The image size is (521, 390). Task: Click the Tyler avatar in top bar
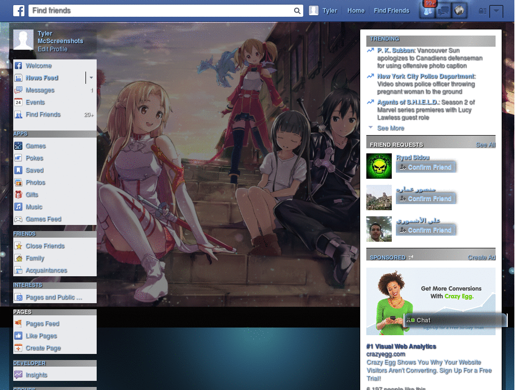tap(313, 11)
